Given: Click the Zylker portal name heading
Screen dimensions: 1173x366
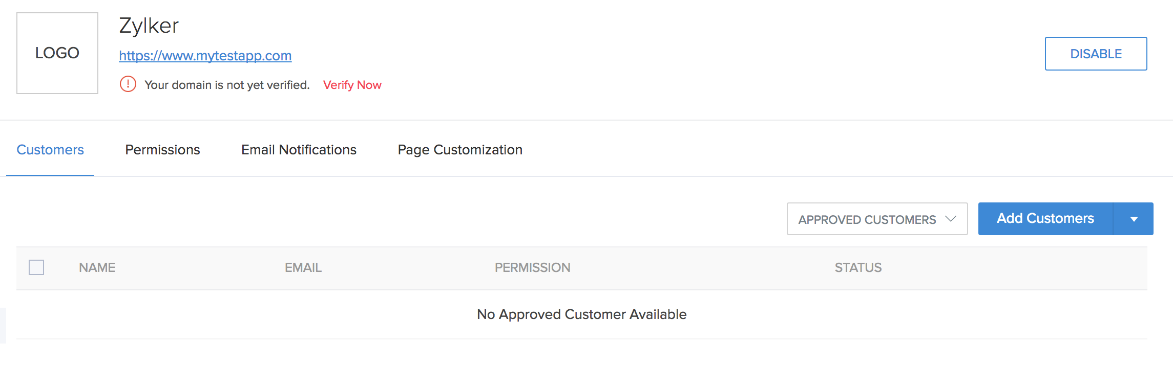Looking at the screenshot, I should (149, 26).
